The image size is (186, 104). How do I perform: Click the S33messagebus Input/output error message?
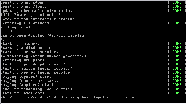click(x=68, y=97)
